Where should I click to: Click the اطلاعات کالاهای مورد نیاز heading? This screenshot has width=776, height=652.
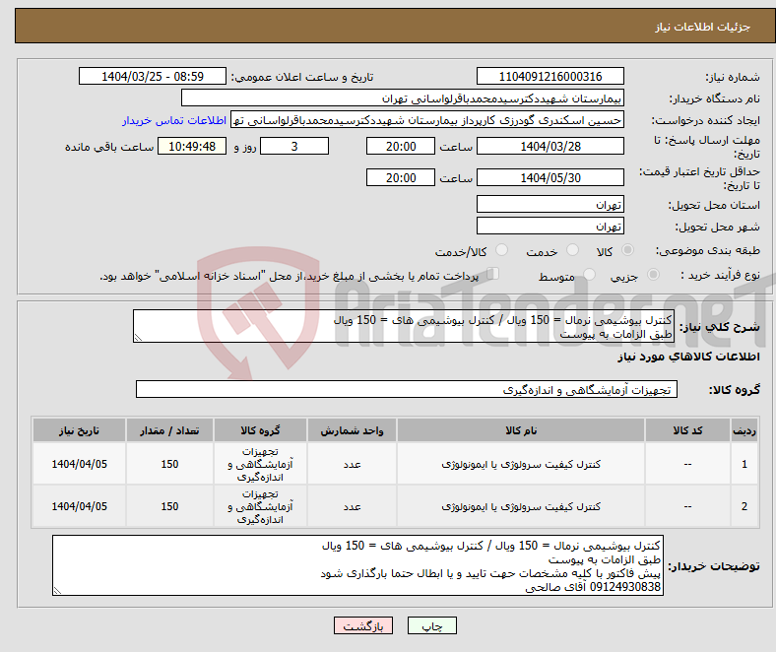(688, 357)
